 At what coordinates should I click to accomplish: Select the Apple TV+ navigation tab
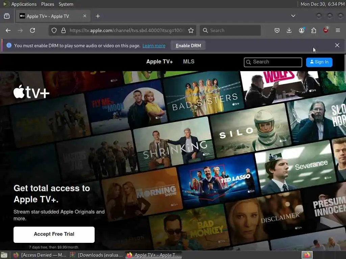pos(159,62)
